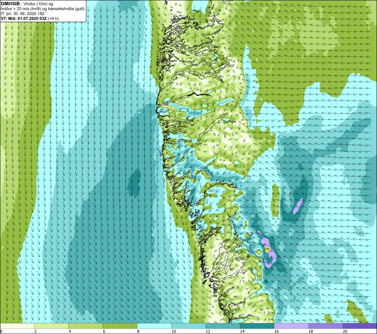This screenshot has height=334, width=377.
Task: Select the 12–14 m/s teal swatch
Action: pos(223,326)
